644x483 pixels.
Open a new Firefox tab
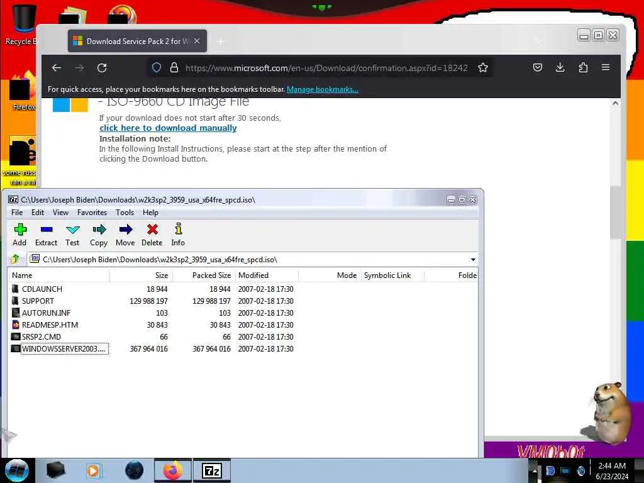point(221,42)
